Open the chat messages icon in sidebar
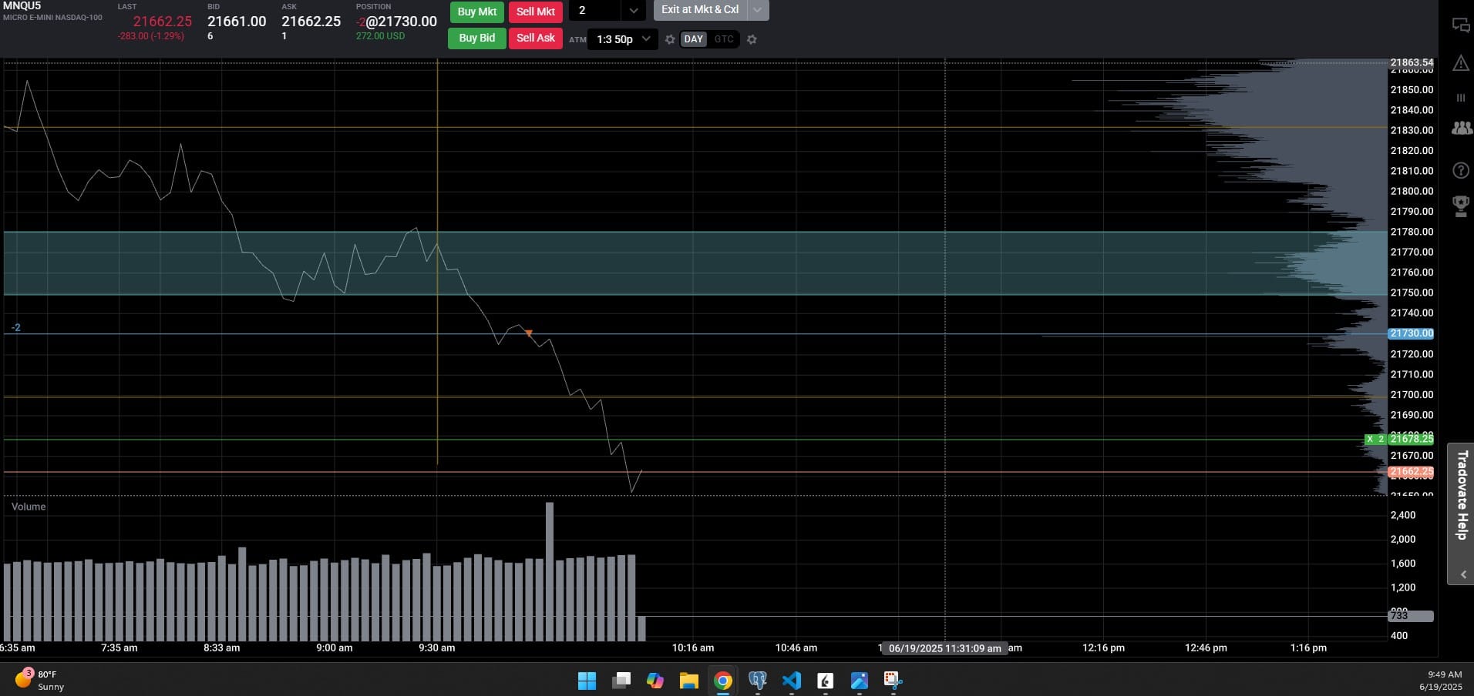 tap(1461, 25)
